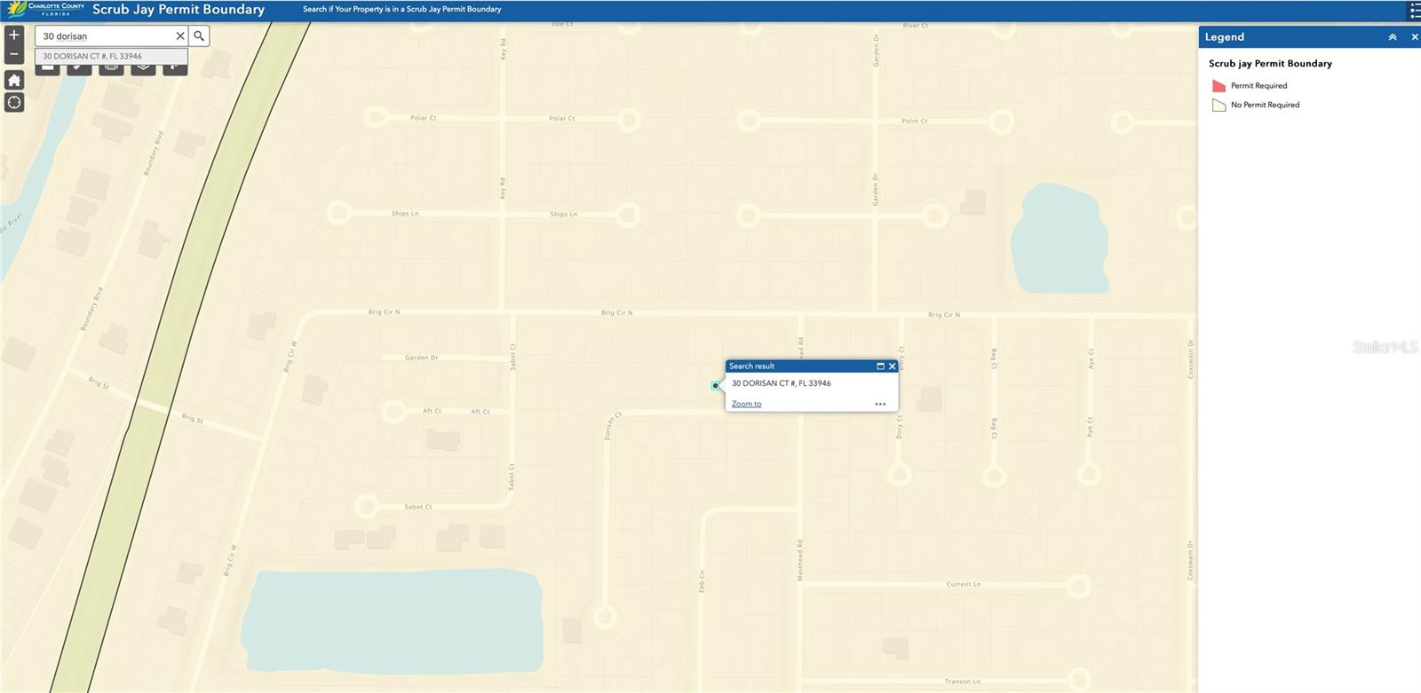The width and height of the screenshot is (1421, 693).
Task: Zoom out of the map
Action: 14,54
